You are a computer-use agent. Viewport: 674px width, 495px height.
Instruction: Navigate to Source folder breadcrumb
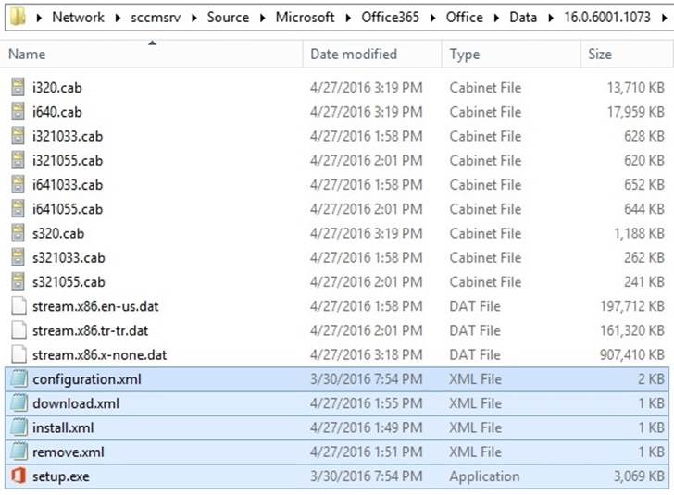[228, 18]
